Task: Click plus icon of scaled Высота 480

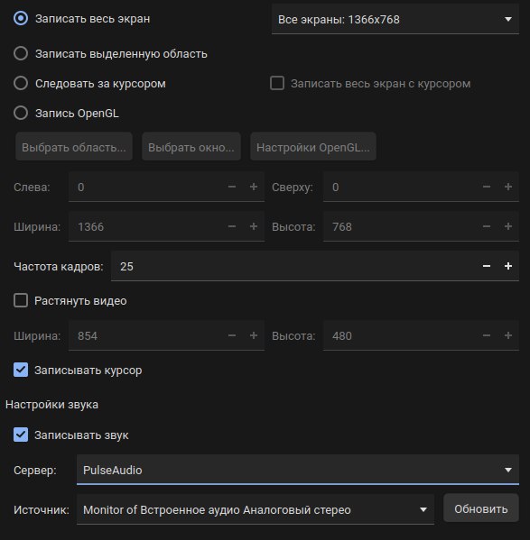Action: click(508, 335)
